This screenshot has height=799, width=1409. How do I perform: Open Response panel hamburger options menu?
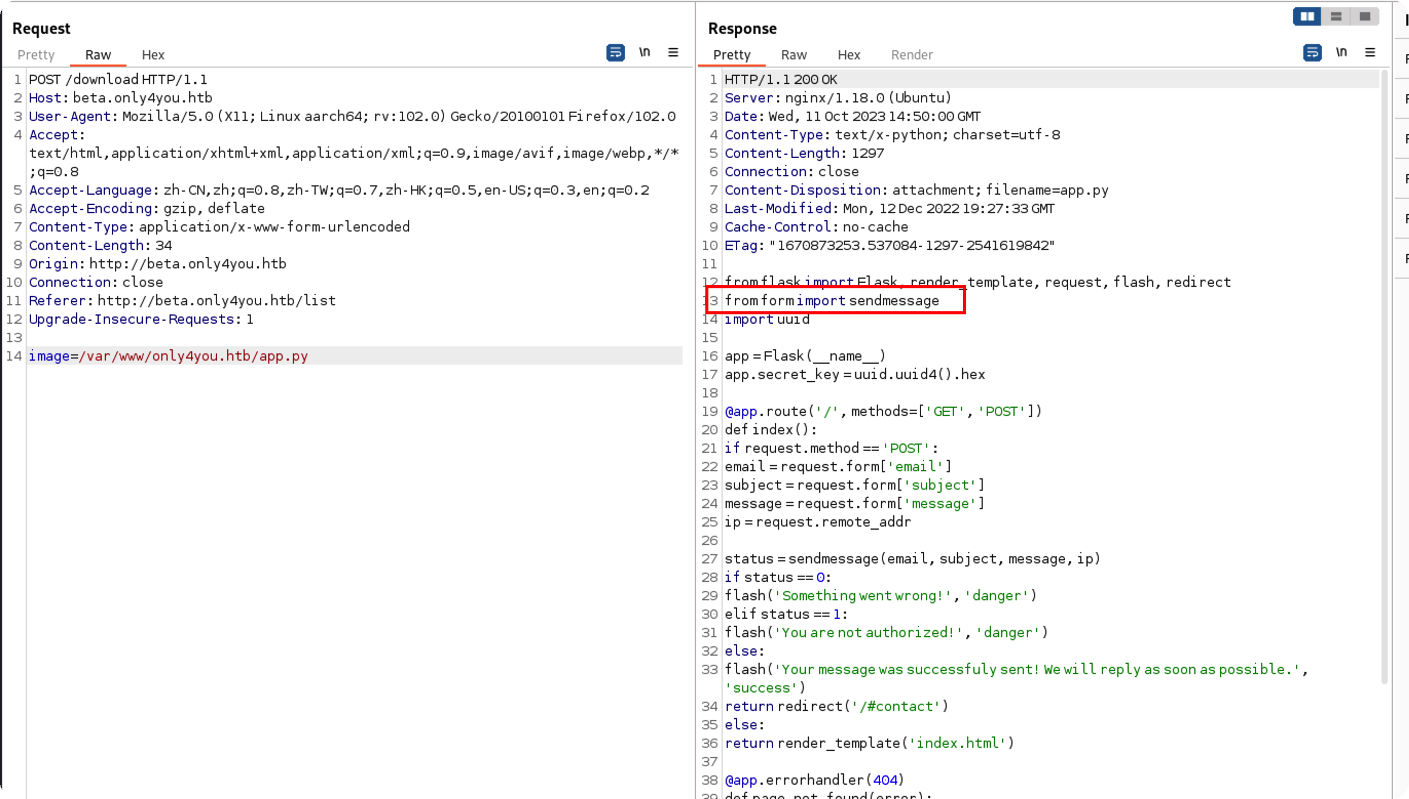(x=1370, y=53)
